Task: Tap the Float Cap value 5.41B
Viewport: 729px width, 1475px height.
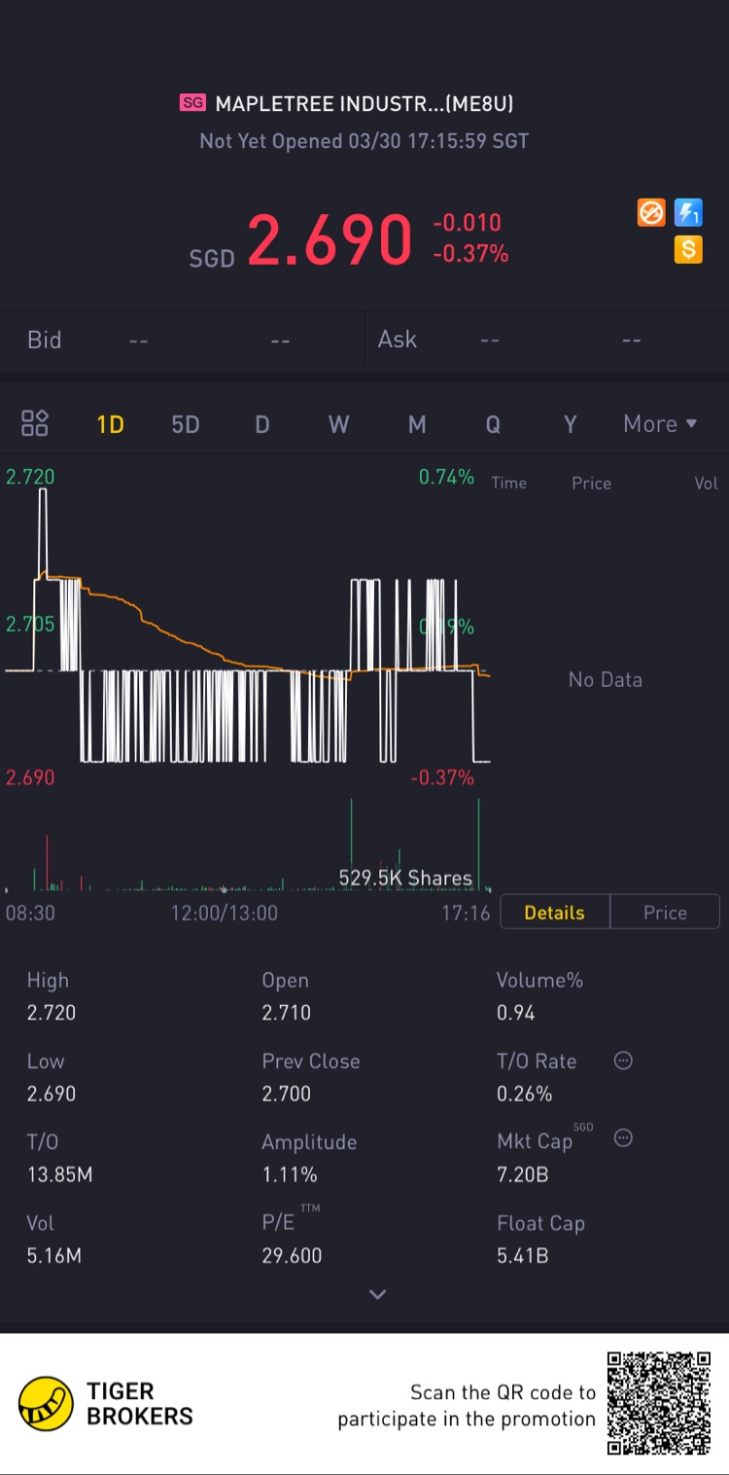Action: point(523,1255)
